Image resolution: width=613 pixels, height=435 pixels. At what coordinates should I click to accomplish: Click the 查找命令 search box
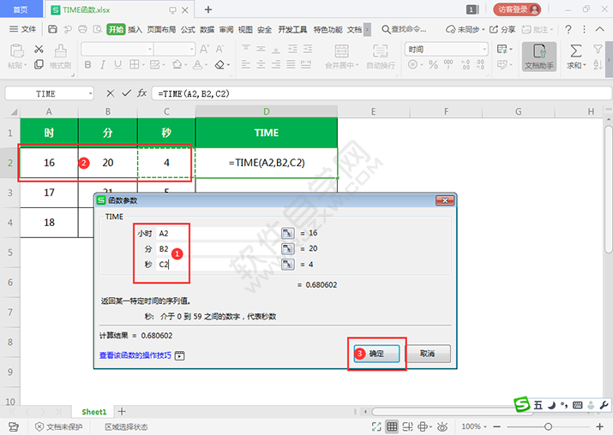point(404,29)
